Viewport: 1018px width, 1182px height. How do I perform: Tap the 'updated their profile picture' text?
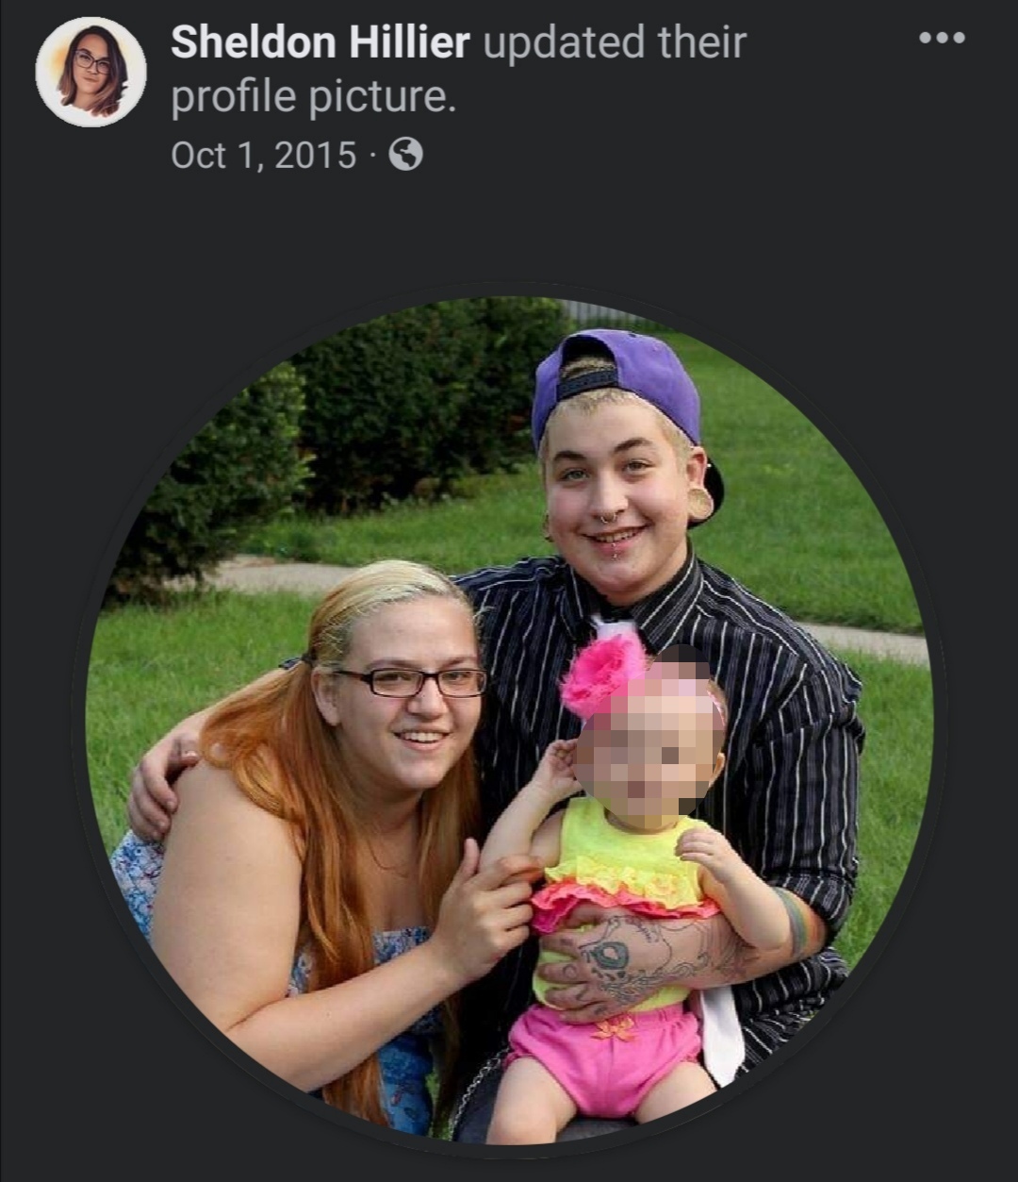click(458, 70)
